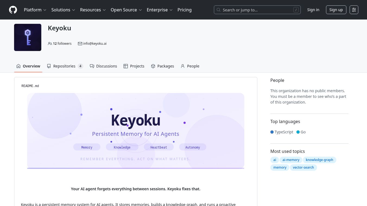Click the search or jump to field
The width and height of the screenshot is (367, 206).
[x=257, y=10]
